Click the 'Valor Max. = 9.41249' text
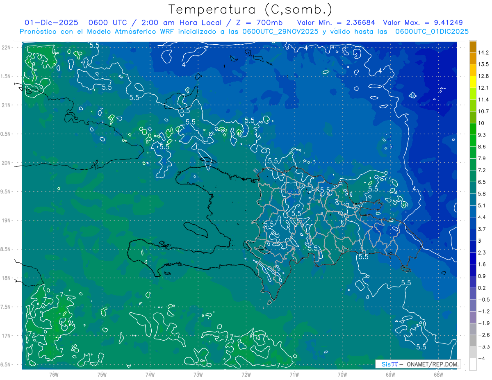Image resolution: width=492 pixels, height=380 pixels. click(x=423, y=23)
